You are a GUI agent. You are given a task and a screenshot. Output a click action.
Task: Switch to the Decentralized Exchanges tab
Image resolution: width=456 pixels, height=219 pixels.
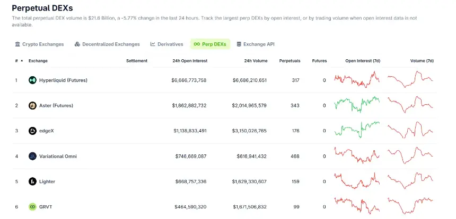[x=107, y=44]
